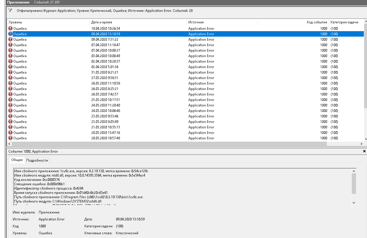Click the Код события column header
Image resolution: width=367 pixels, height=238 pixels.
click(x=317, y=22)
